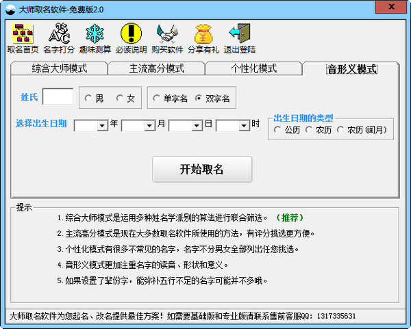This screenshot has width=411, height=329.
Task: Expand the 时 hour dropdown
Action: tap(244, 126)
